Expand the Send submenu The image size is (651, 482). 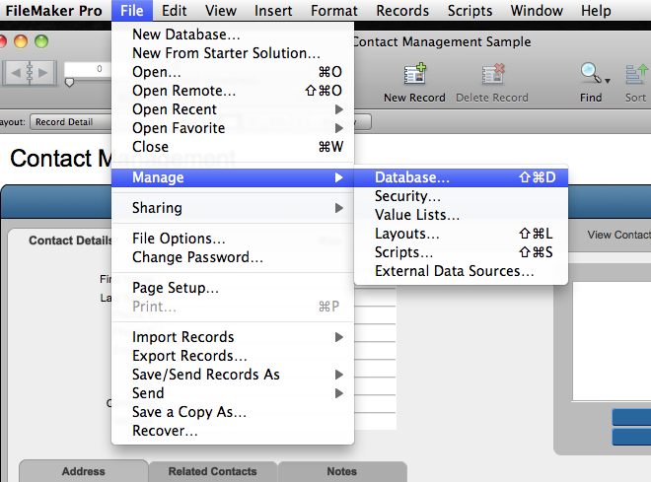click(x=233, y=393)
